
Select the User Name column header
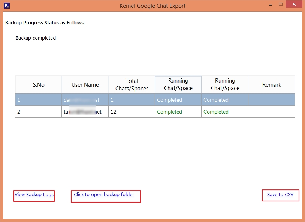point(85,84)
